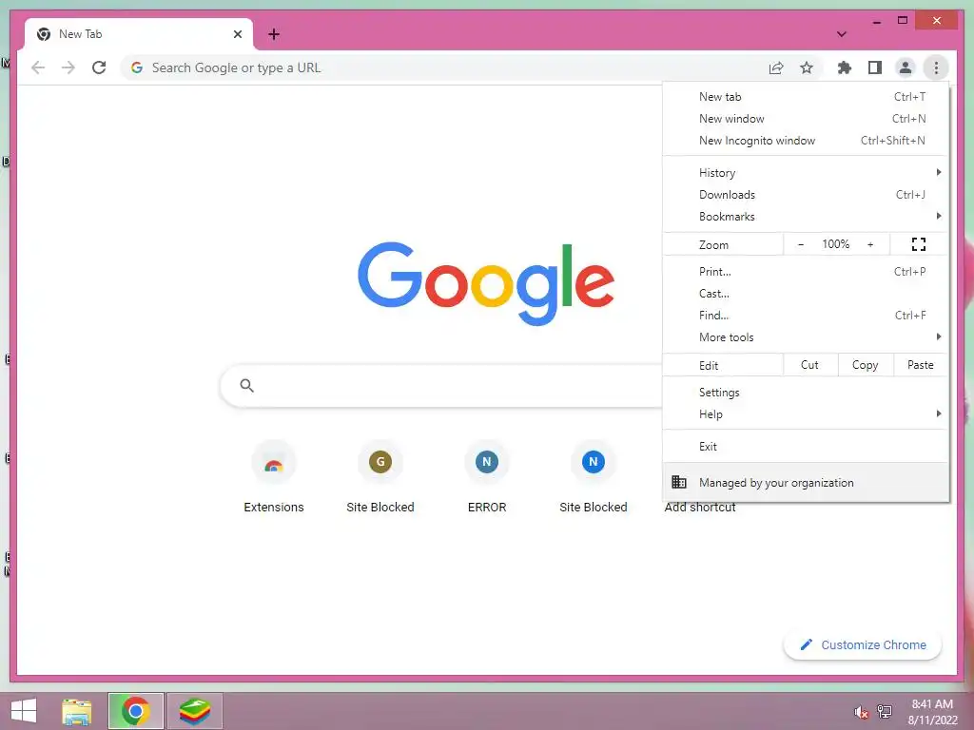This screenshot has height=730, width=974.
Task: Close the New Tab tab
Action: click(237, 34)
